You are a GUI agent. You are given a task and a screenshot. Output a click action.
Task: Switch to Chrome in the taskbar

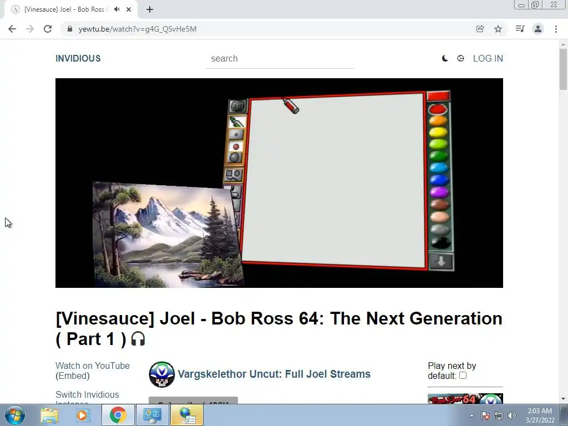118,415
